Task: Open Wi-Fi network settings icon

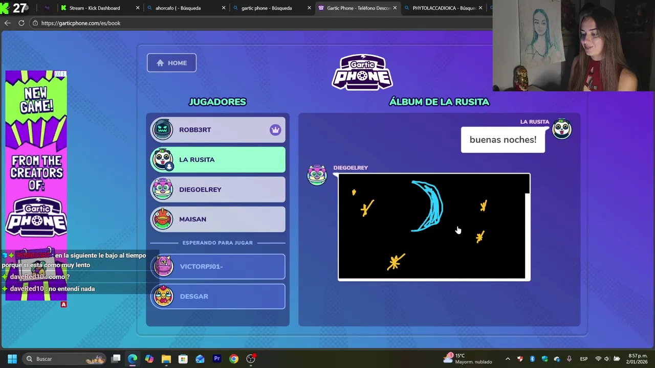Action: pyautogui.click(x=598, y=359)
